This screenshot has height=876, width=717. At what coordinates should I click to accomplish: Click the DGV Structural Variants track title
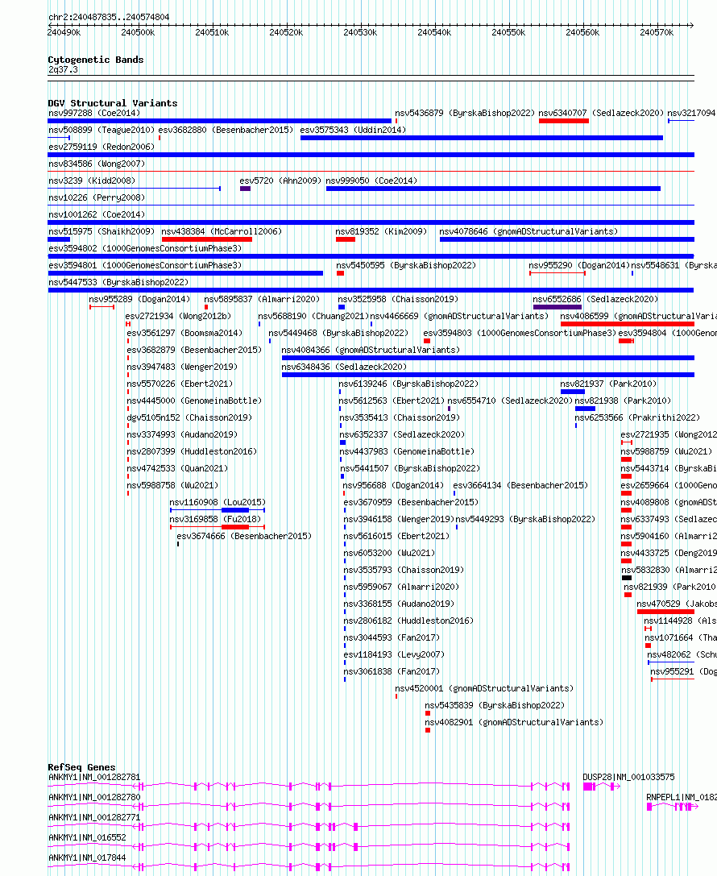pos(112,103)
